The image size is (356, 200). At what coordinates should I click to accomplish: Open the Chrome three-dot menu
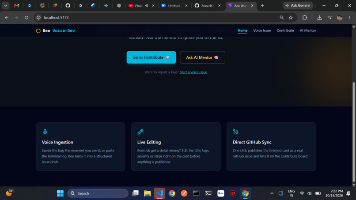350,18
